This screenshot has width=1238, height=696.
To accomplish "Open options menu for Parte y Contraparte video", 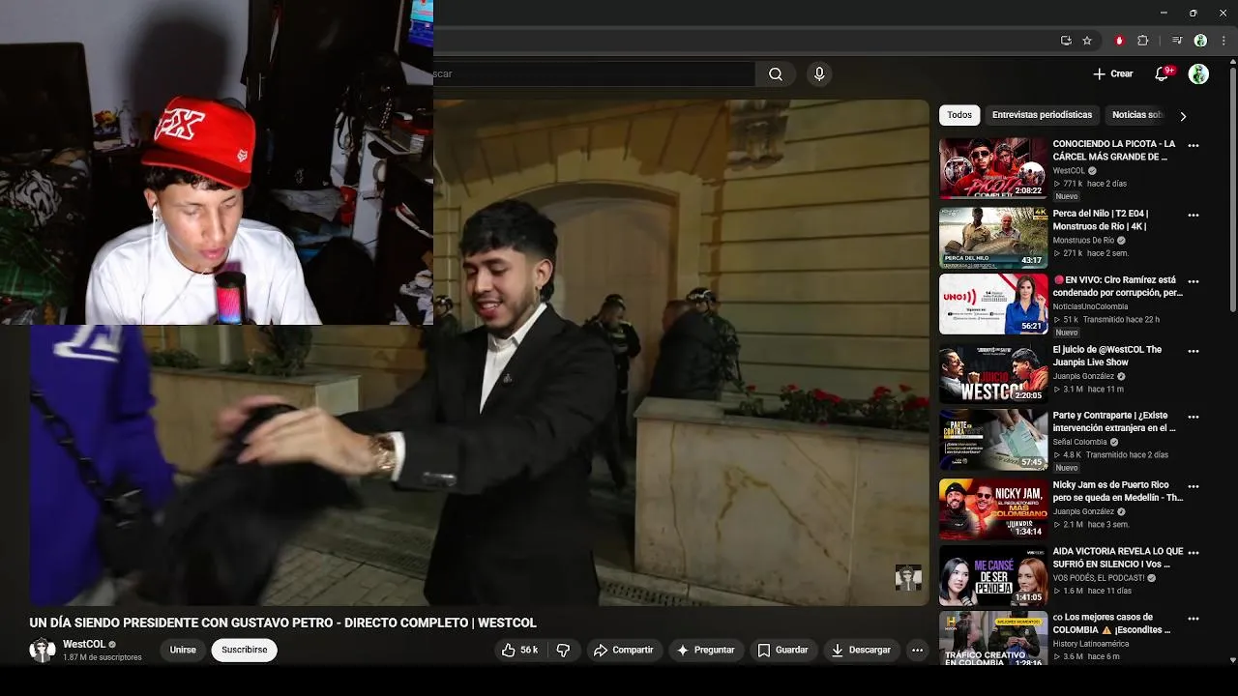I will pyautogui.click(x=1194, y=417).
